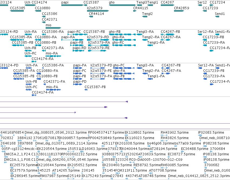
Task: Click the CG34174-PA protein label
Action: point(43,92)
